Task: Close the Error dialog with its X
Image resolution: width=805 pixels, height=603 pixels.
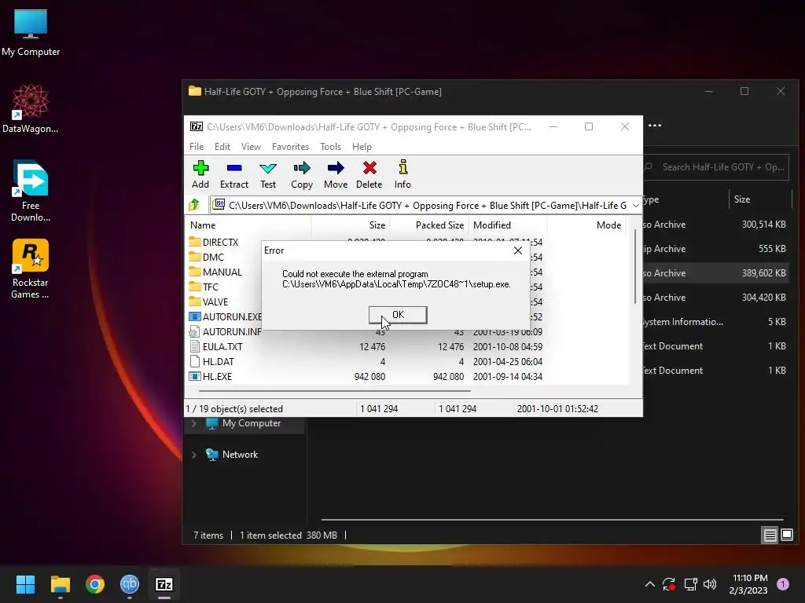Action: click(518, 250)
